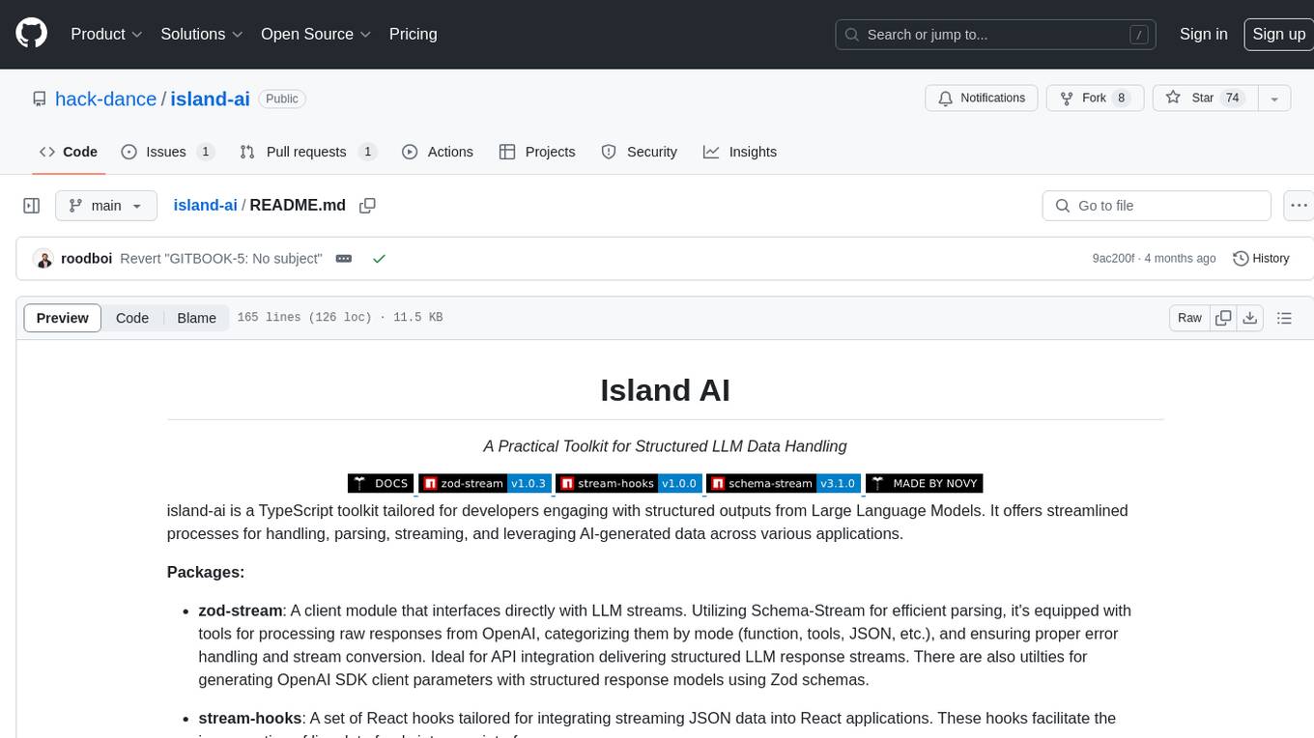View the commit status check mark

pyautogui.click(x=379, y=259)
